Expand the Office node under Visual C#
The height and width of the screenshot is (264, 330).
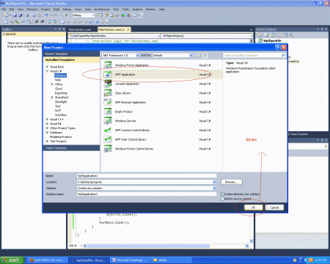click(52, 84)
